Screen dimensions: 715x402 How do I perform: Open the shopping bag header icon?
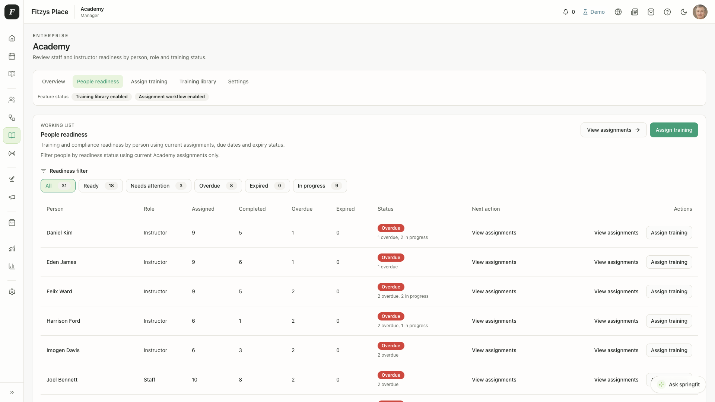coord(651,12)
